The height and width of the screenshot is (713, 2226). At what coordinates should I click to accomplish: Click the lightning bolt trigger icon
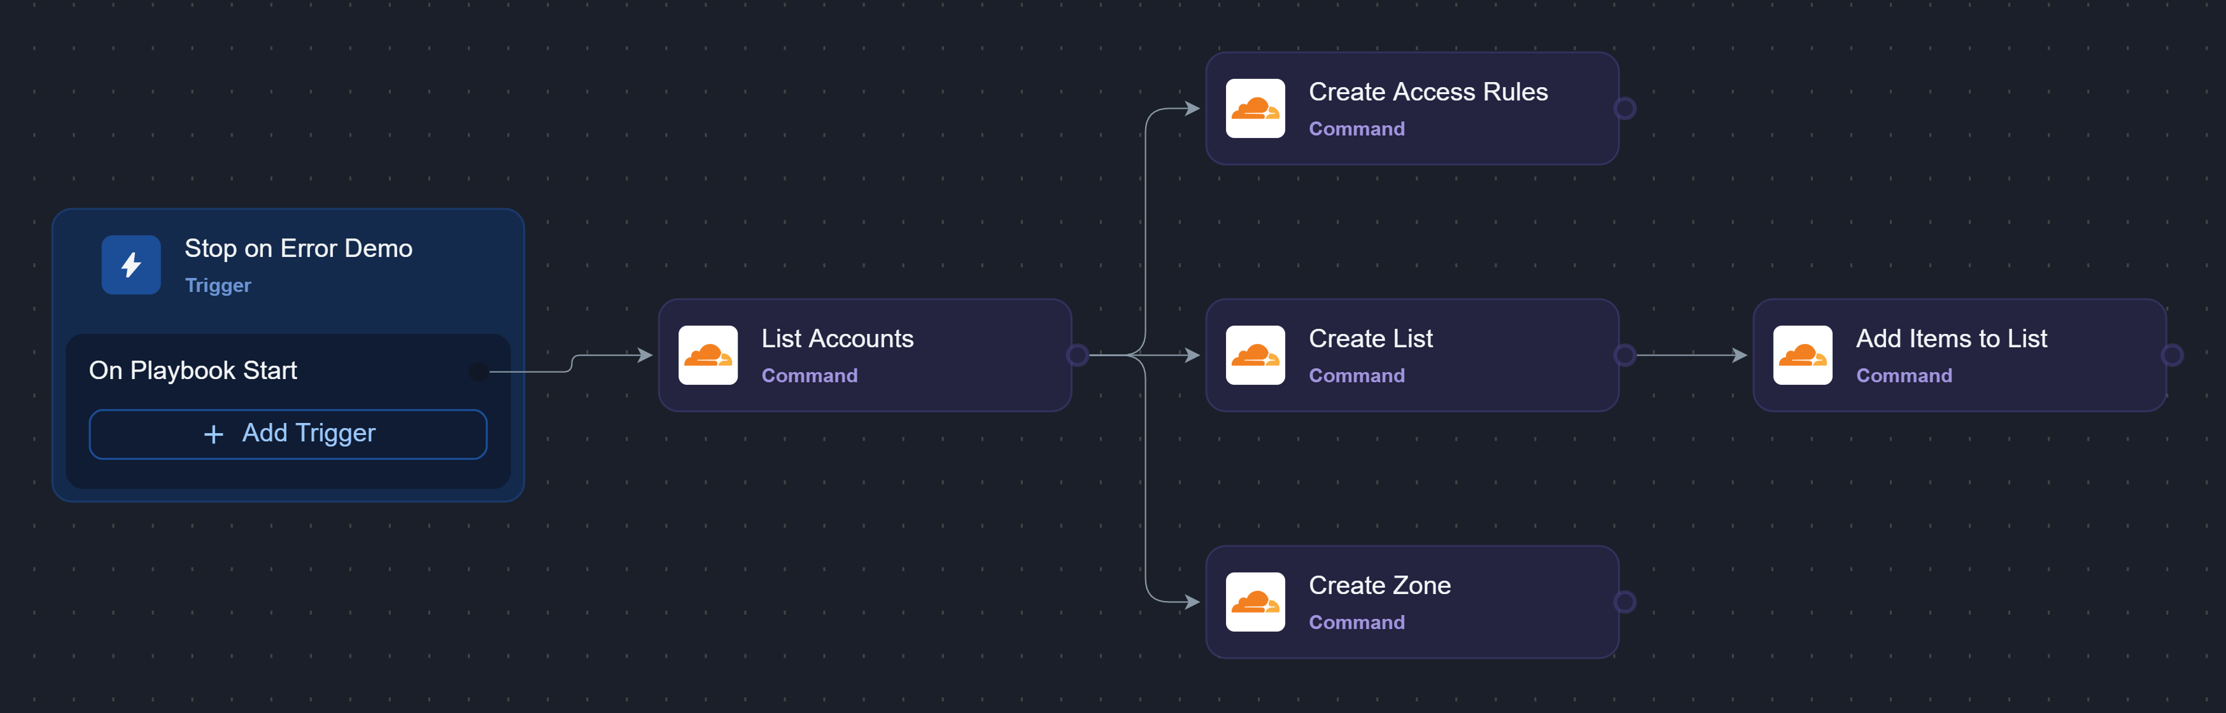[130, 265]
